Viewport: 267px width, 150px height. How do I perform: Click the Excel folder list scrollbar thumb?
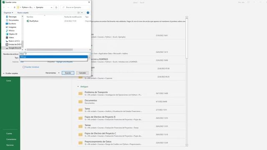click(187, 39)
